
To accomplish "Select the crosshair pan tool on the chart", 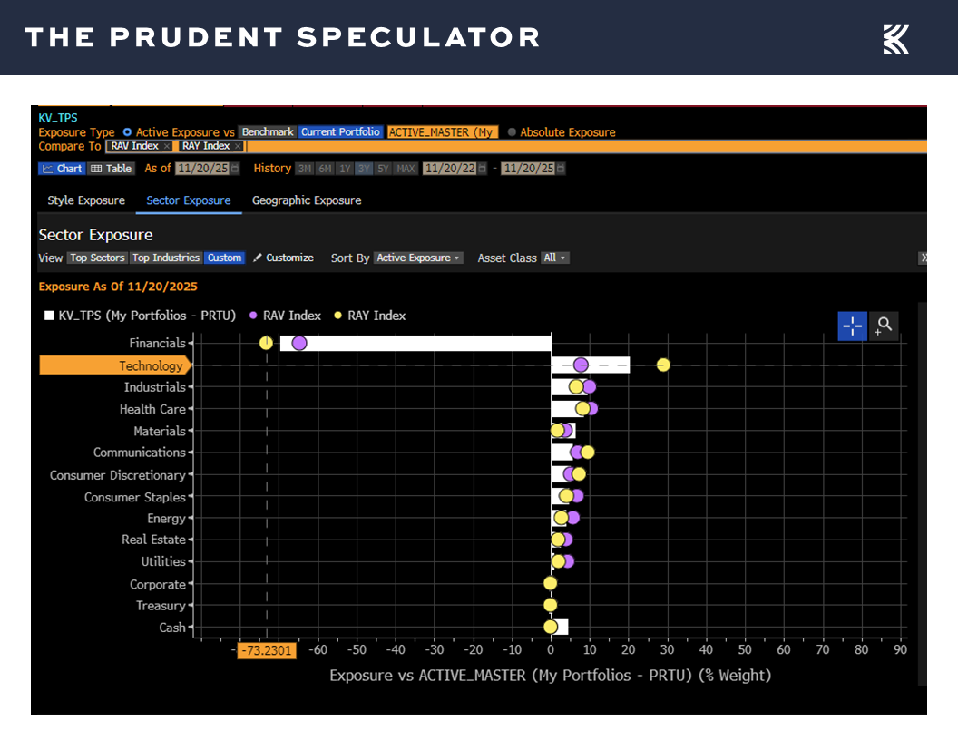I will (x=851, y=326).
